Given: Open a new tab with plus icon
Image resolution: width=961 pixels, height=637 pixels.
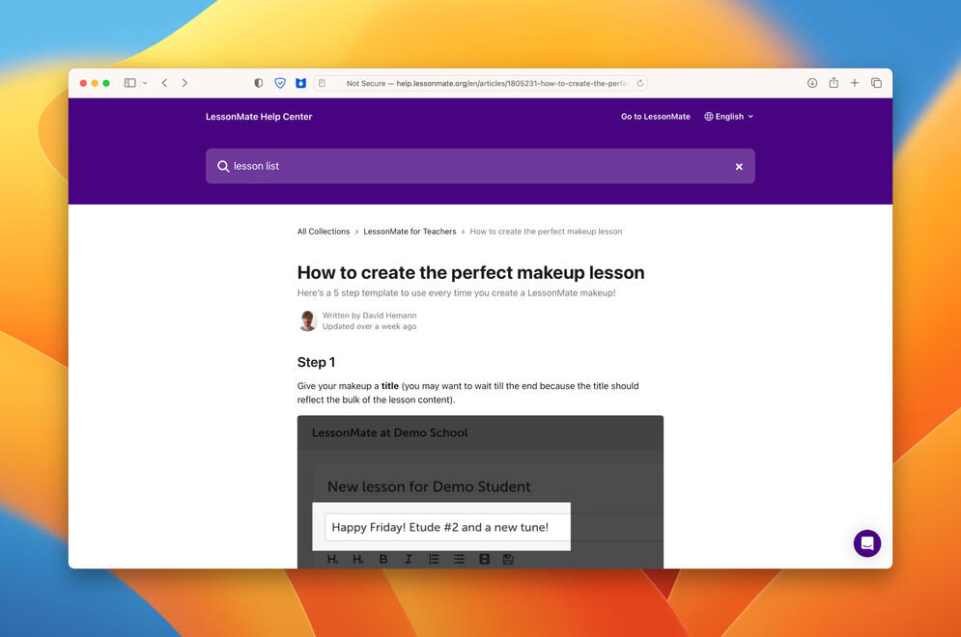Looking at the screenshot, I should pos(855,83).
